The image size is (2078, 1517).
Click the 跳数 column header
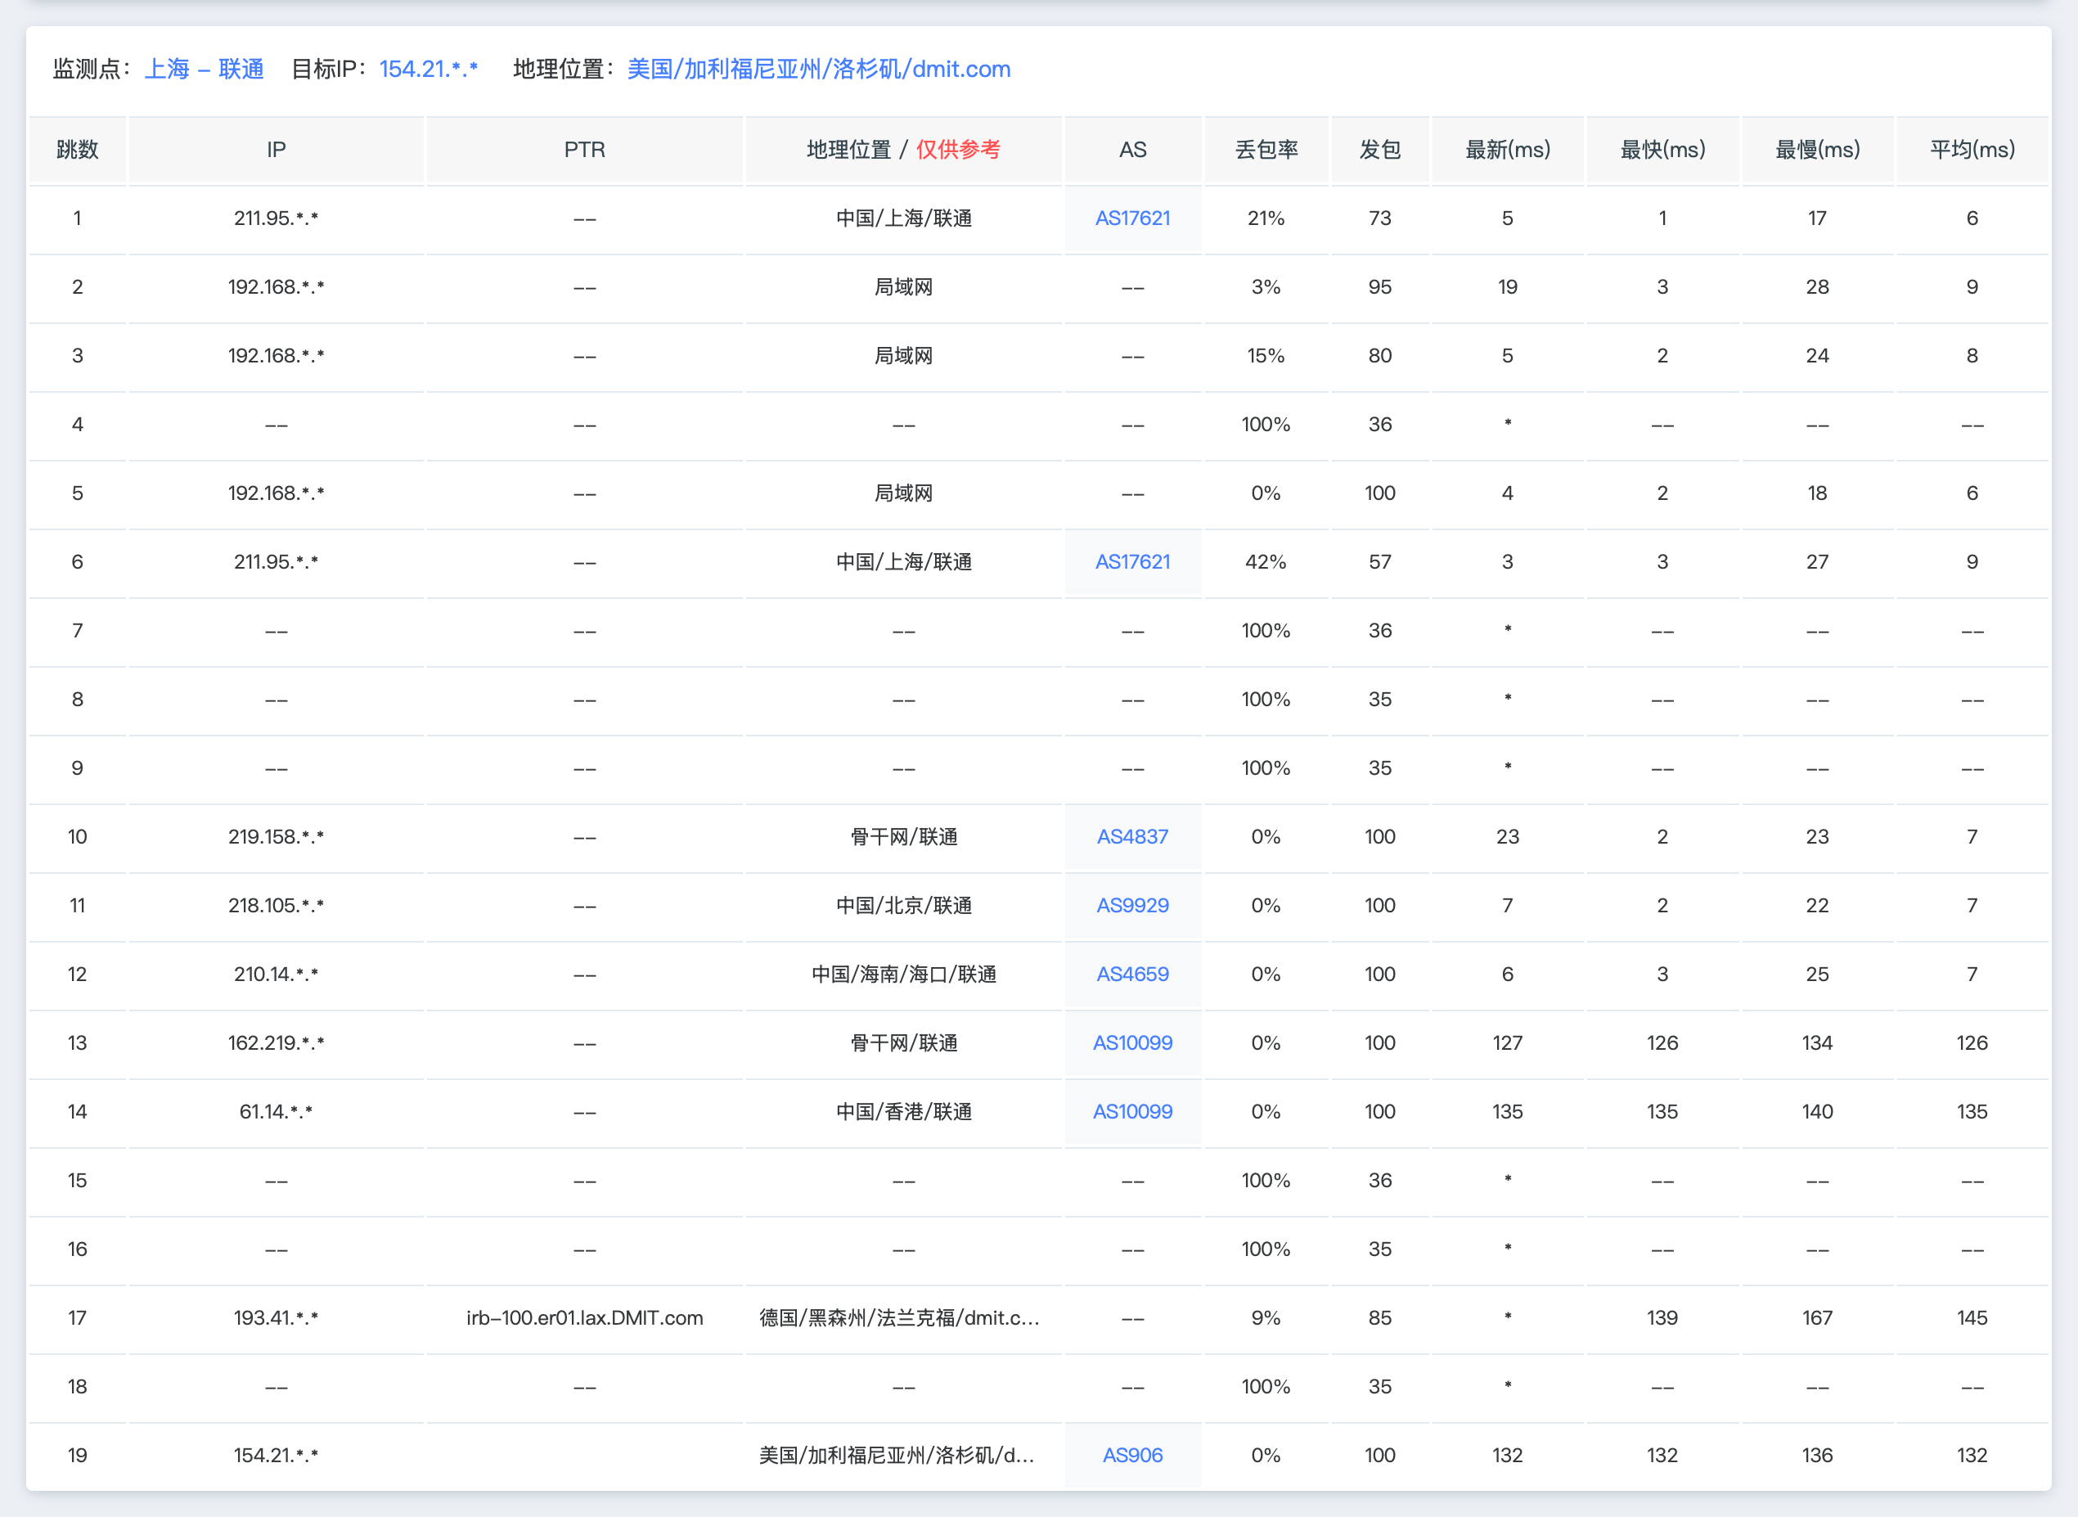77,150
